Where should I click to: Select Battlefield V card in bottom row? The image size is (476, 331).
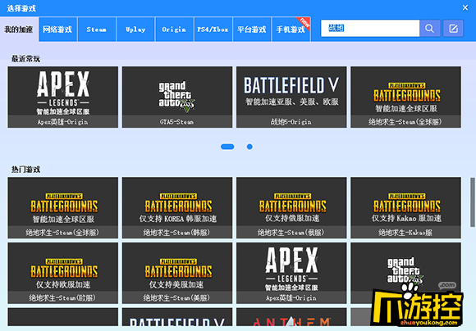(x=177, y=317)
